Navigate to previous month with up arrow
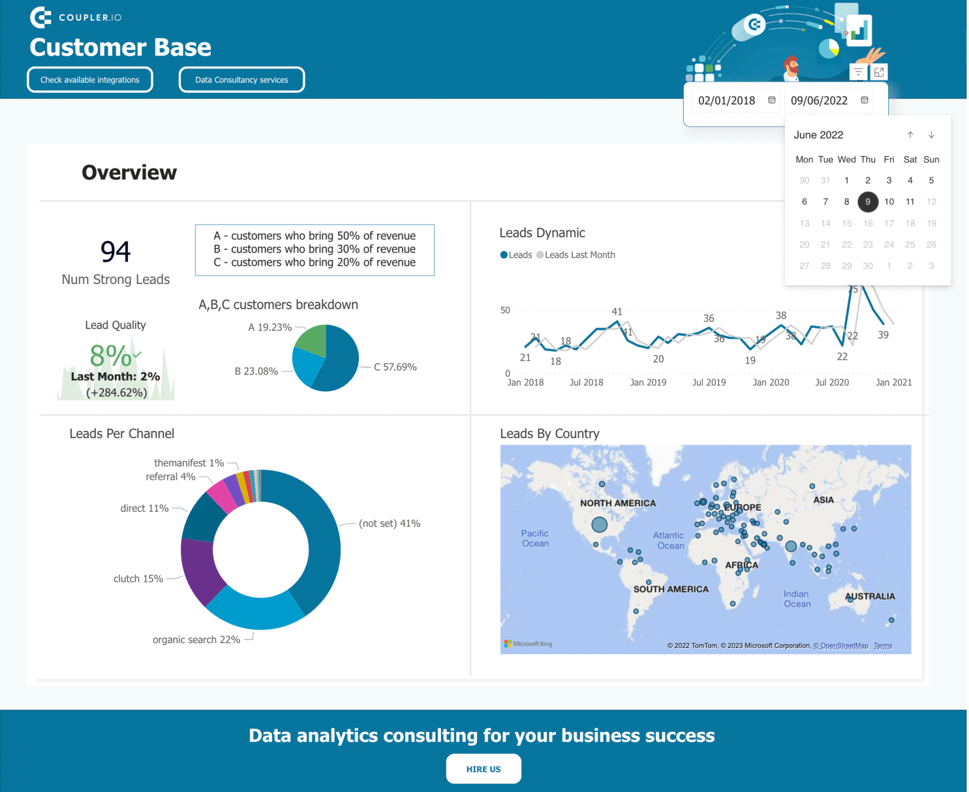 910,134
